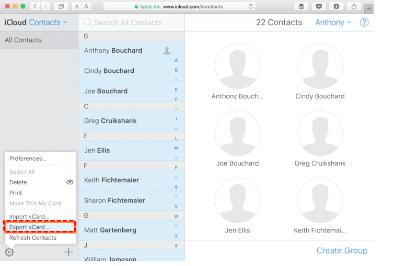Viewport: 394px width, 266px height.
Task: Click the layers stack extension icon
Action: (301, 6)
